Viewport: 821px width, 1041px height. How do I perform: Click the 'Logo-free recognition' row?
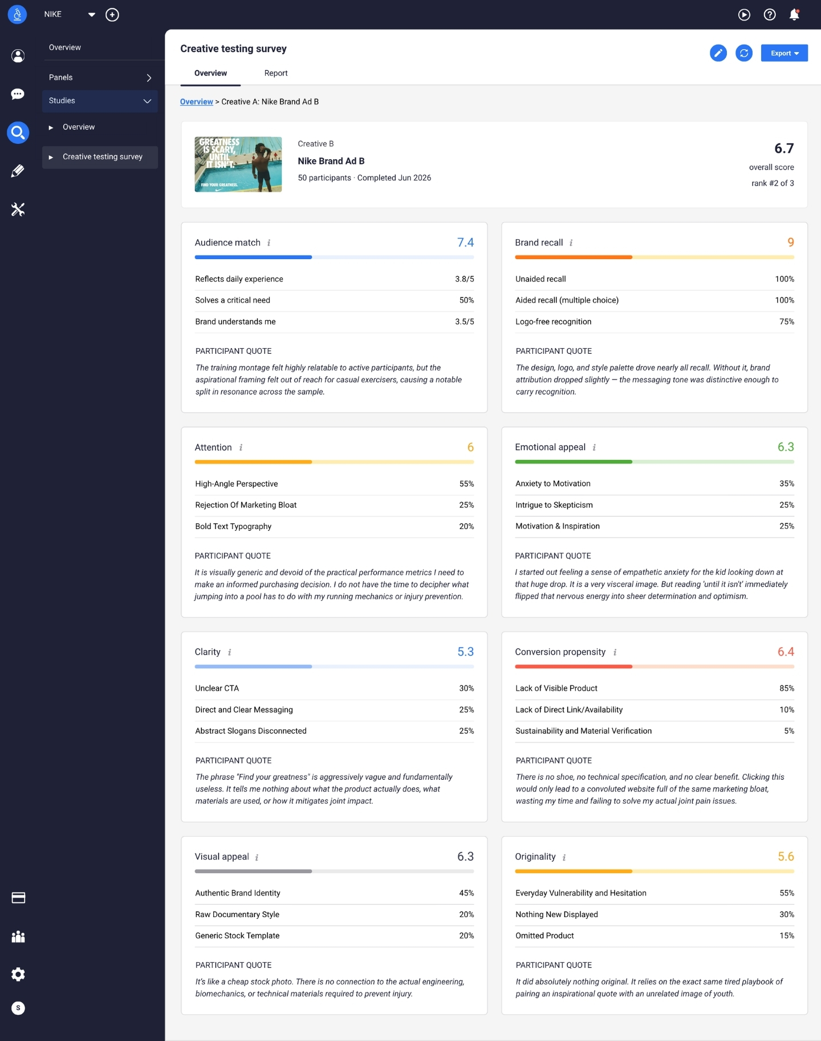[655, 322]
